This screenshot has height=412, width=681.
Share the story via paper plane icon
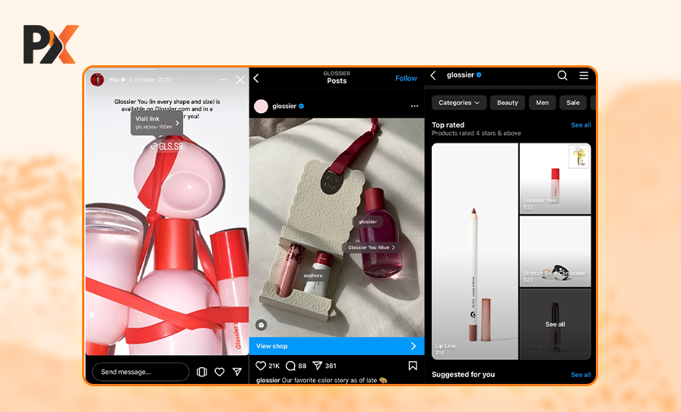pos(237,372)
